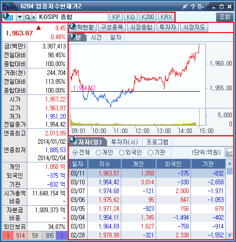
Task: Select the 외국인 radio button
Action: pos(122,153)
